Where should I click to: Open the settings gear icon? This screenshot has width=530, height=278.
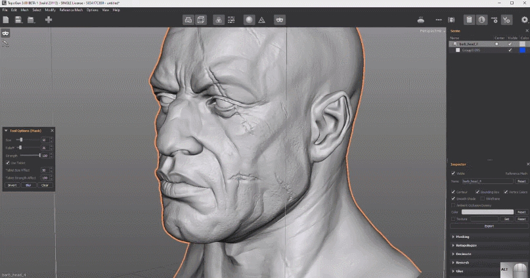point(524,20)
